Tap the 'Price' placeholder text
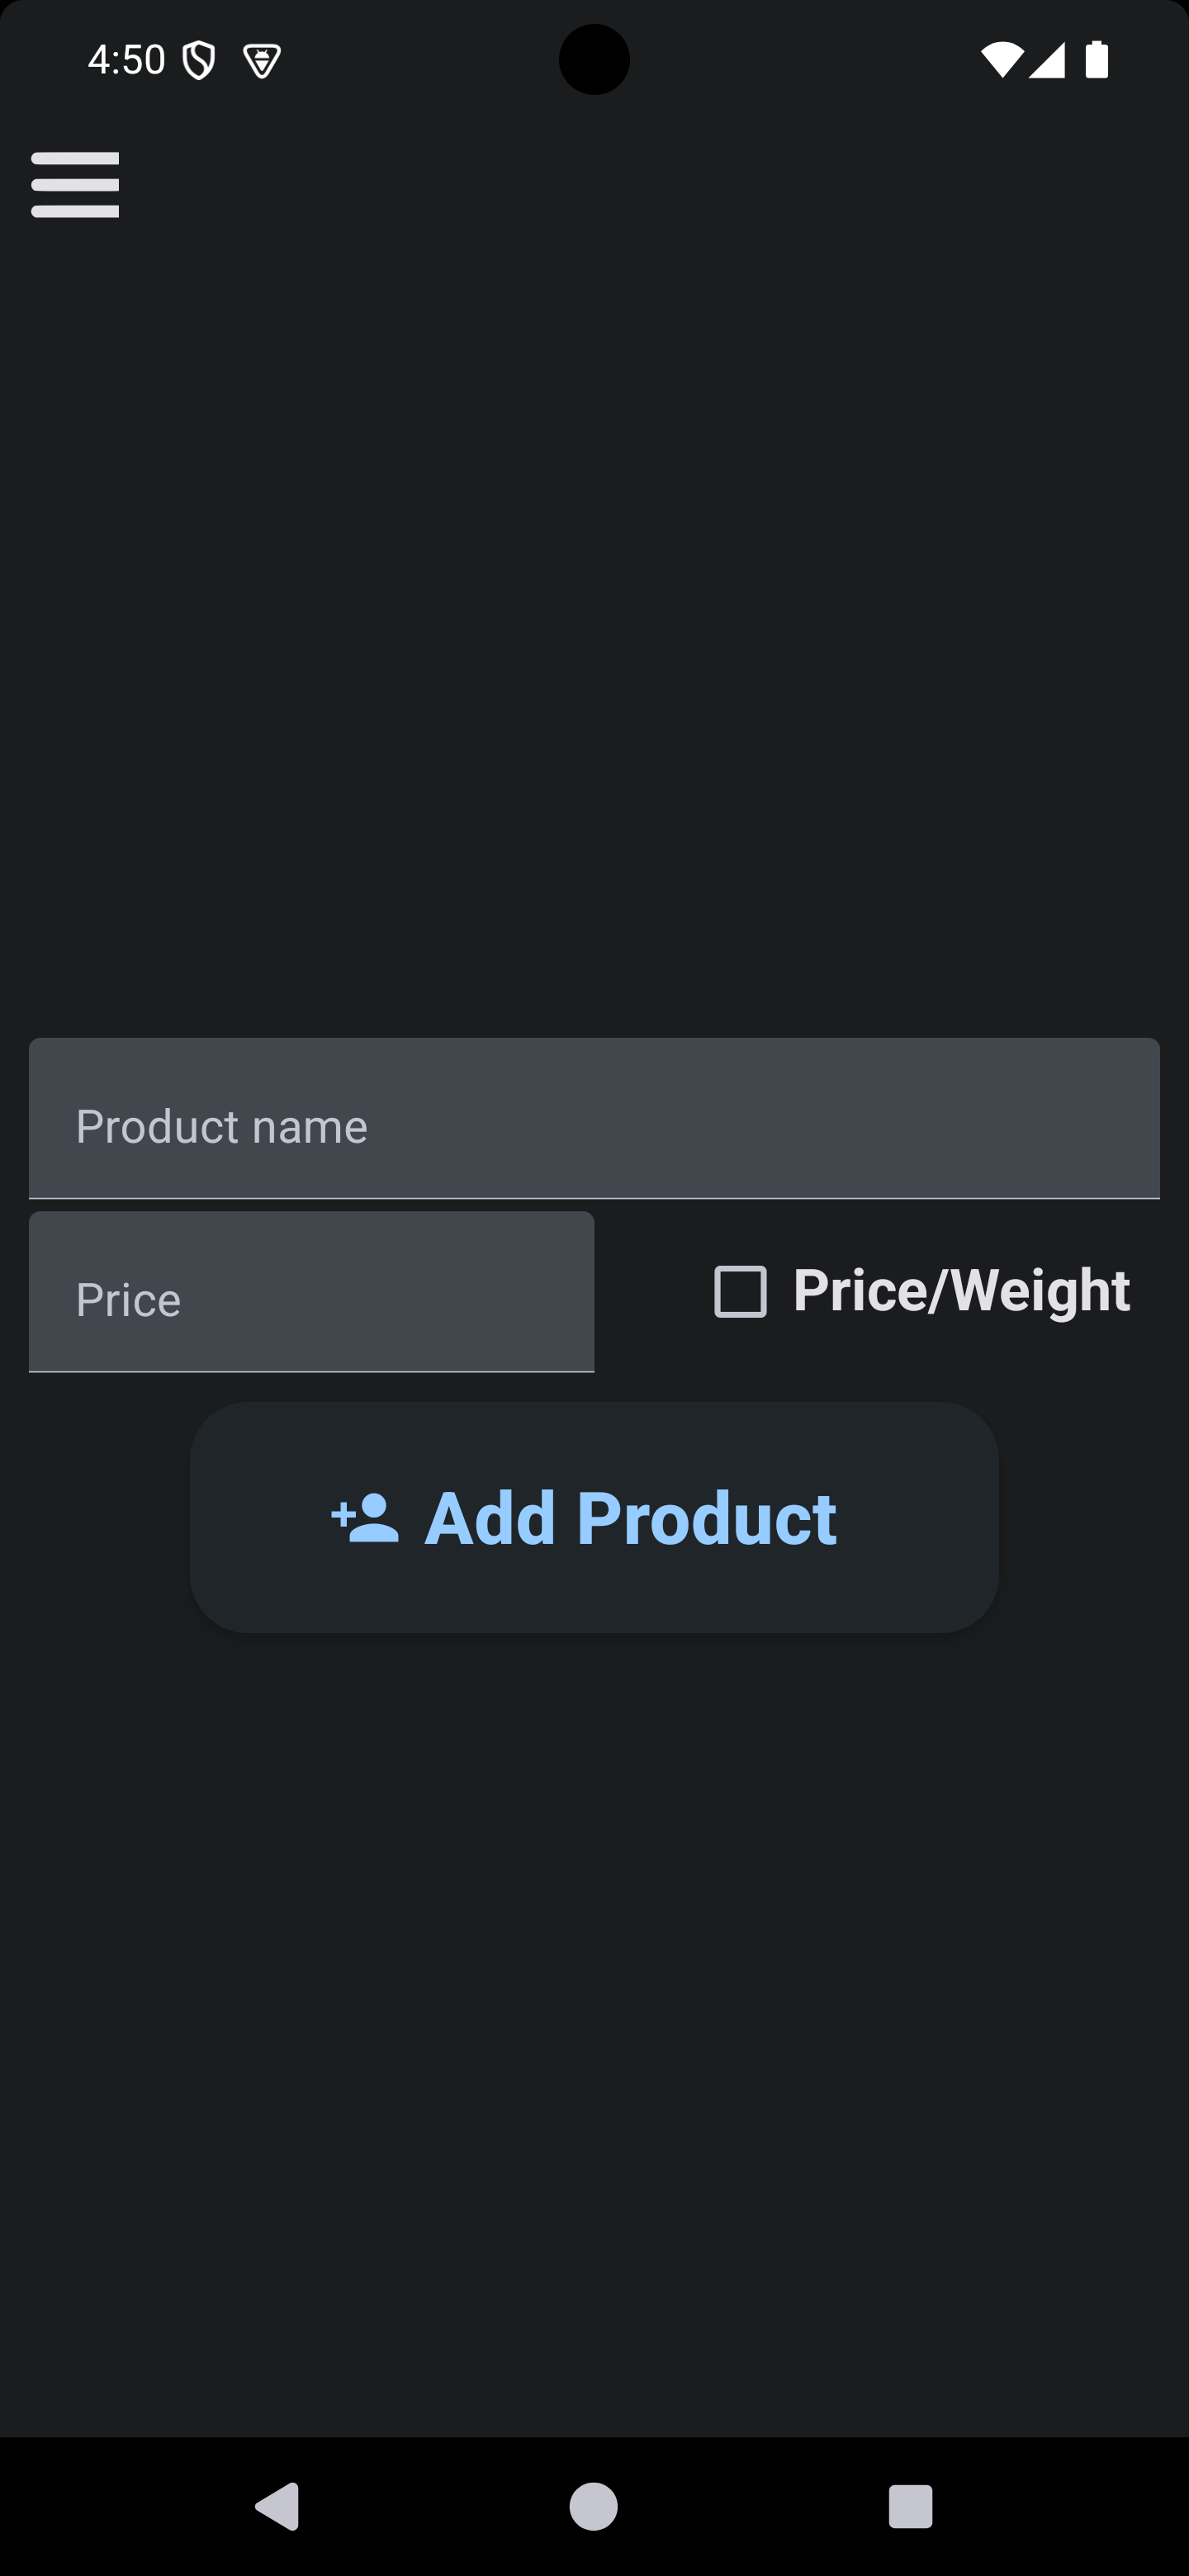The width and height of the screenshot is (1189, 2576). click(x=129, y=1300)
